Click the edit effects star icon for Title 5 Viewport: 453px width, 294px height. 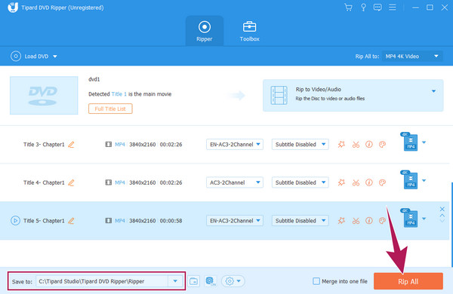coord(341,220)
